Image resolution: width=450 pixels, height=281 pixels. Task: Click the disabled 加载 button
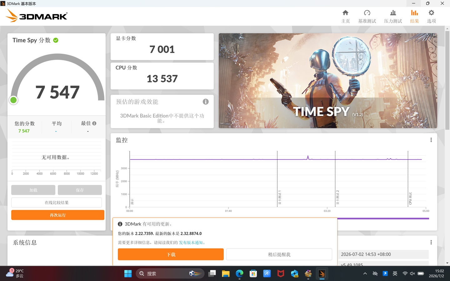pos(33,190)
